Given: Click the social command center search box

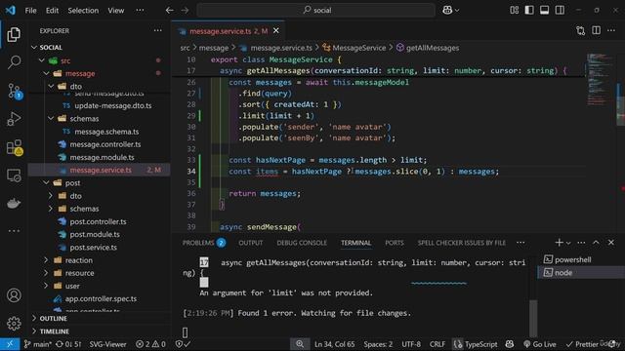Looking at the screenshot, I should (315, 11).
